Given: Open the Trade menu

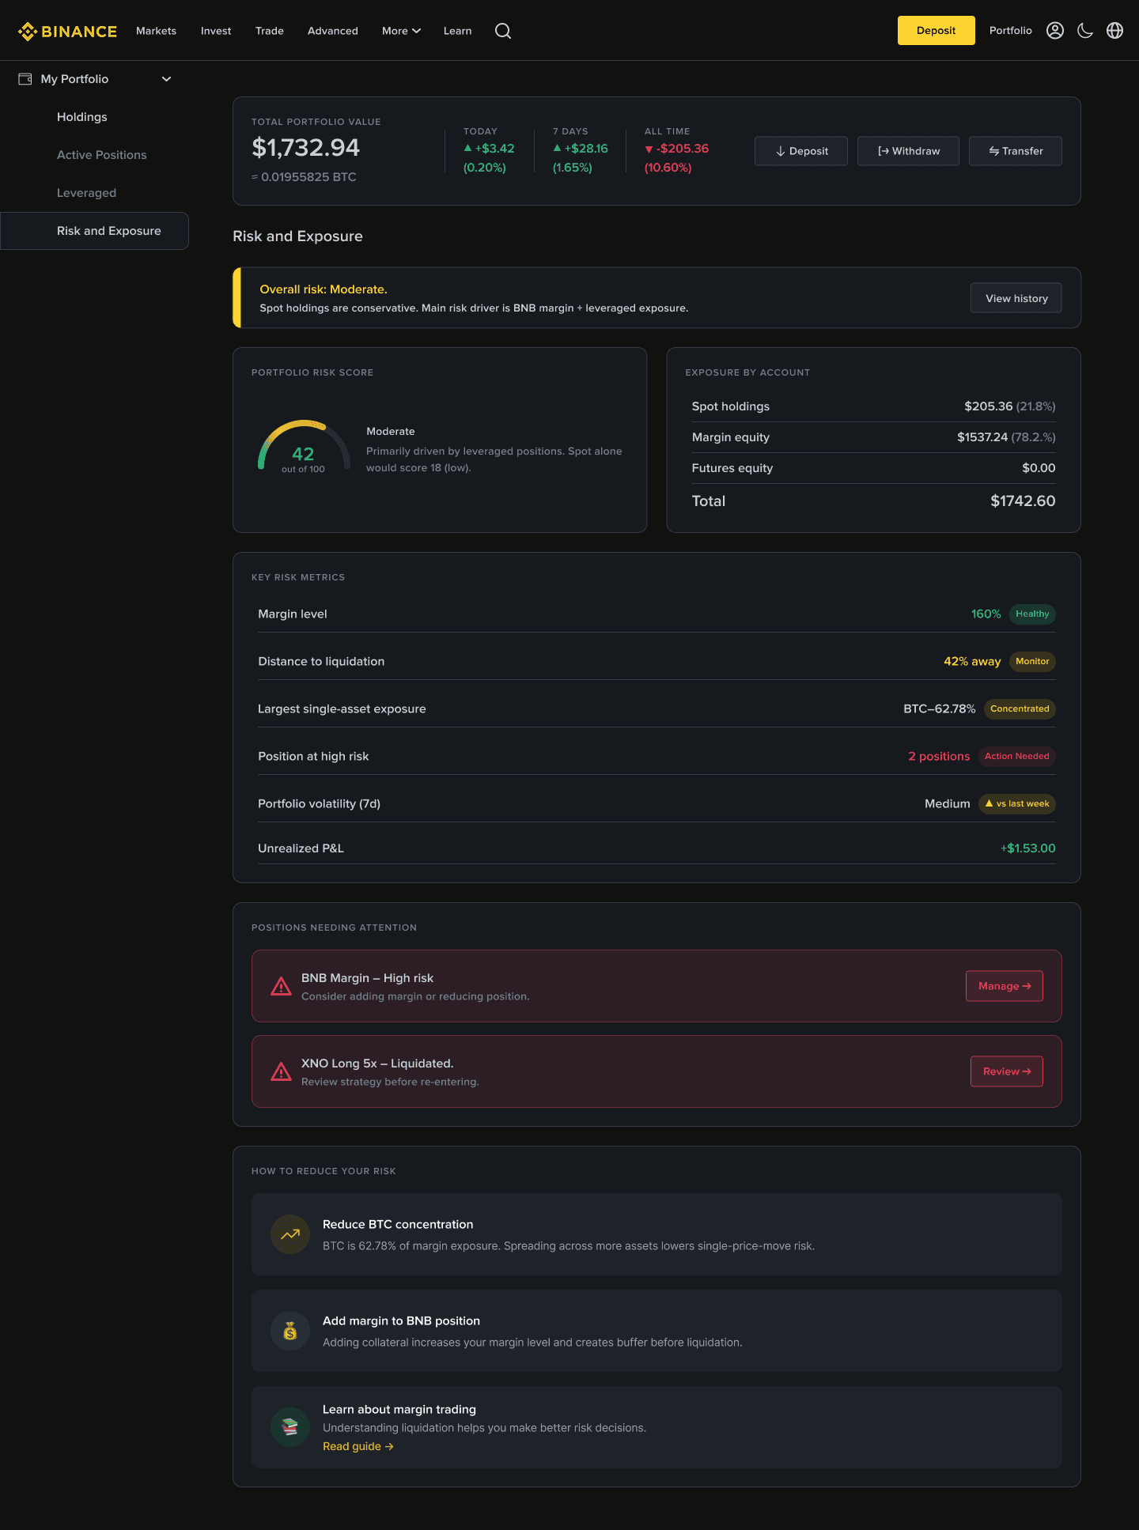Looking at the screenshot, I should pyautogui.click(x=270, y=31).
